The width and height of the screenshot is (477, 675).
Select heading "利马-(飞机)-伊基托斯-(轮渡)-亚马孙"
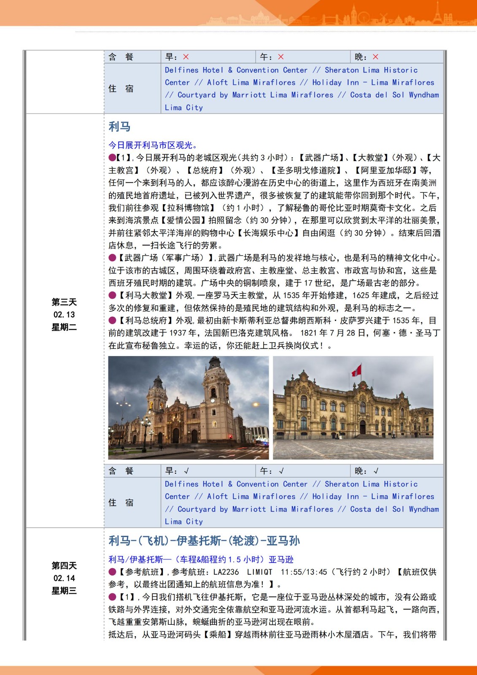click(x=204, y=541)
